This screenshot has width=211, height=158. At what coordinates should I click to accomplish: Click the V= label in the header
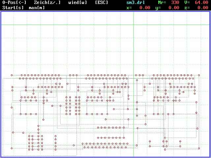(x=187, y=2)
